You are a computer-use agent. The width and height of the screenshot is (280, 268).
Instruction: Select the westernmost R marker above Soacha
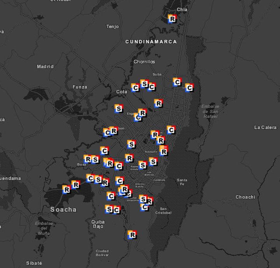(66, 190)
